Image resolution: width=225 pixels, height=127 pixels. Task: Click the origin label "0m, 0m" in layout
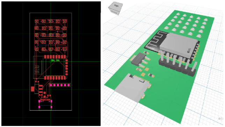pos(55,60)
